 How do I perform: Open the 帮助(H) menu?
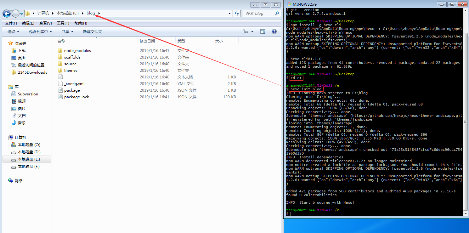click(x=81, y=23)
